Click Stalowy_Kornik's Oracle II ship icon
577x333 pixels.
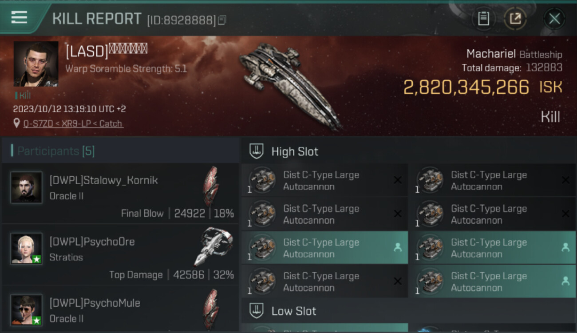click(x=211, y=186)
